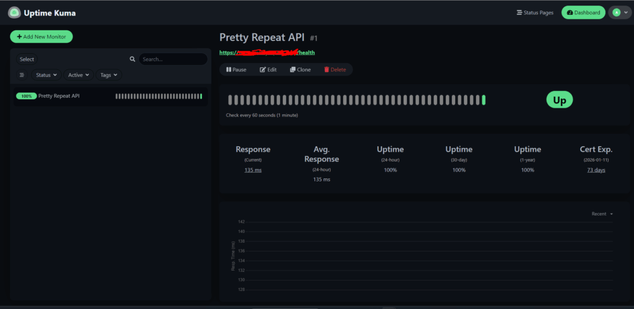
Task: Pause the Pretty Repeat API monitor
Action: point(236,69)
